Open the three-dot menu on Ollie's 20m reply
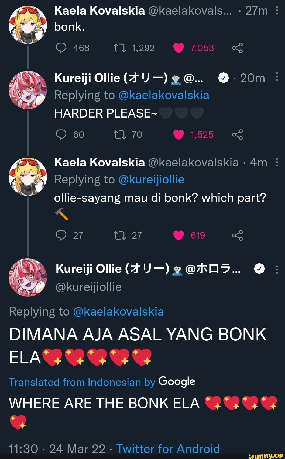This screenshot has width=285, height=459. (277, 77)
